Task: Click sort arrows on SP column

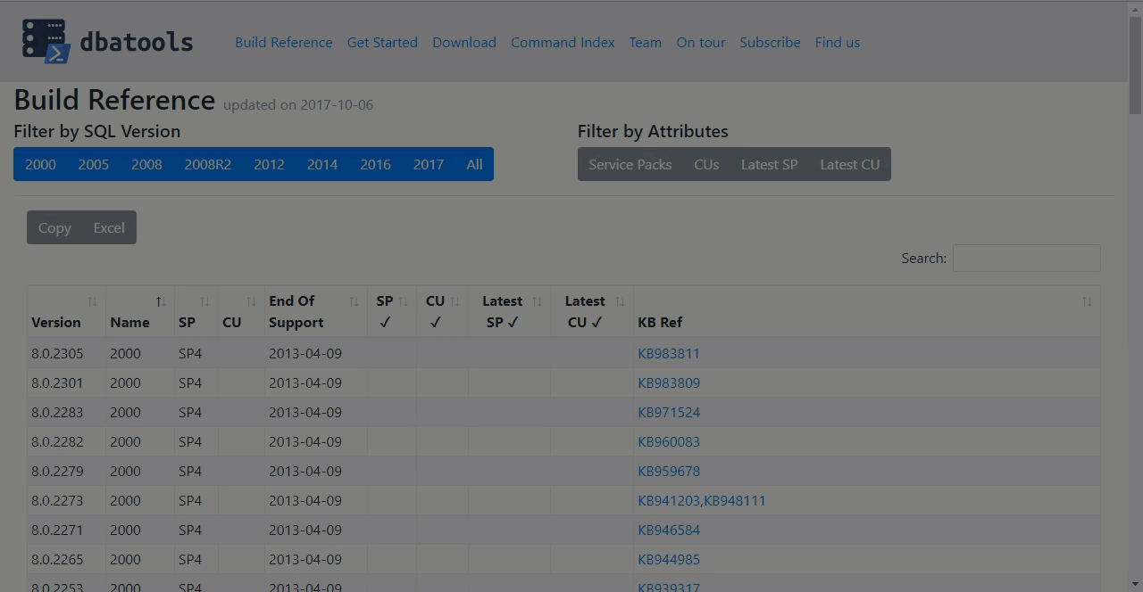Action: coord(204,302)
